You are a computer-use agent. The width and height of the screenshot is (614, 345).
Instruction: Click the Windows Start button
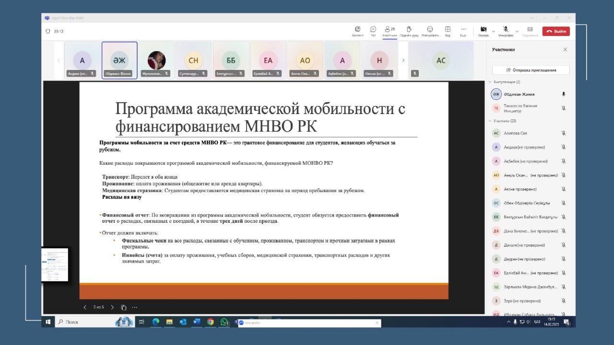pyautogui.click(x=48, y=322)
